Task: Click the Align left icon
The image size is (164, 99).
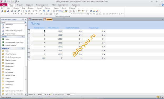Action: pos(26,14)
